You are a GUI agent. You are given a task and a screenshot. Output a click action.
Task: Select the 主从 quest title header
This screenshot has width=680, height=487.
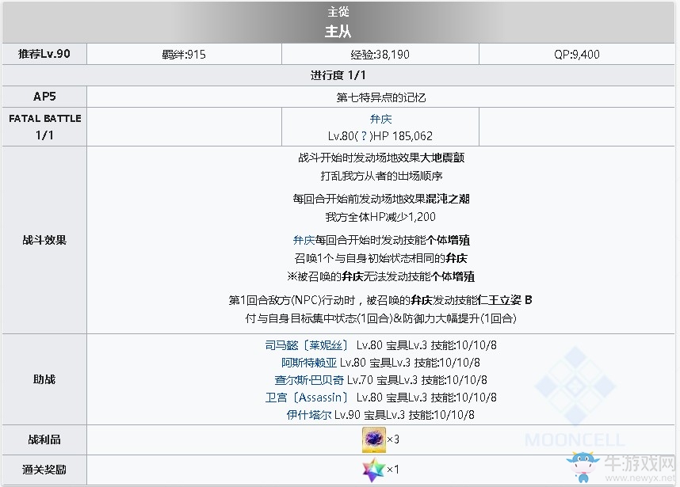(338, 31)
